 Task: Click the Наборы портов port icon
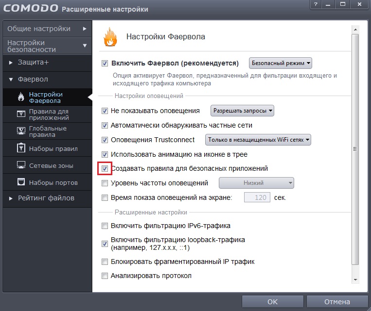pos(21,182)
